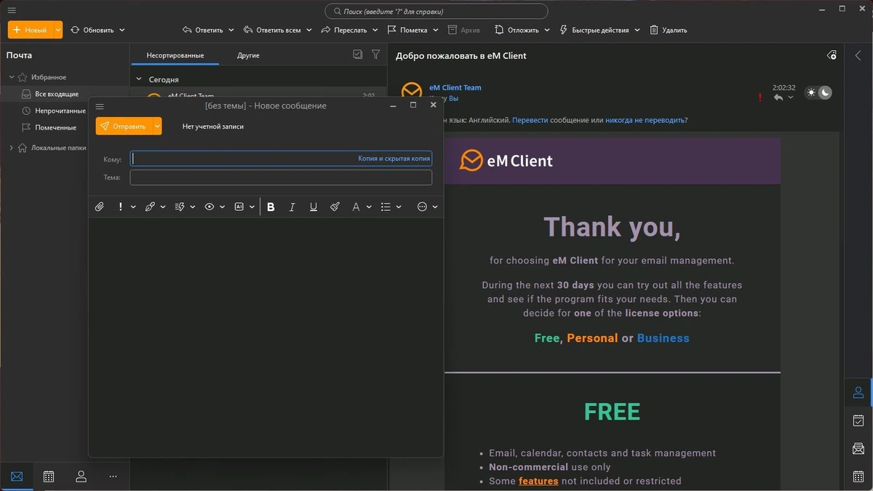Image resolution: width=873 pixels, height=491 pixels.
Task: Open the Agenda tasks sidebar icon
Action: point(858,420)
